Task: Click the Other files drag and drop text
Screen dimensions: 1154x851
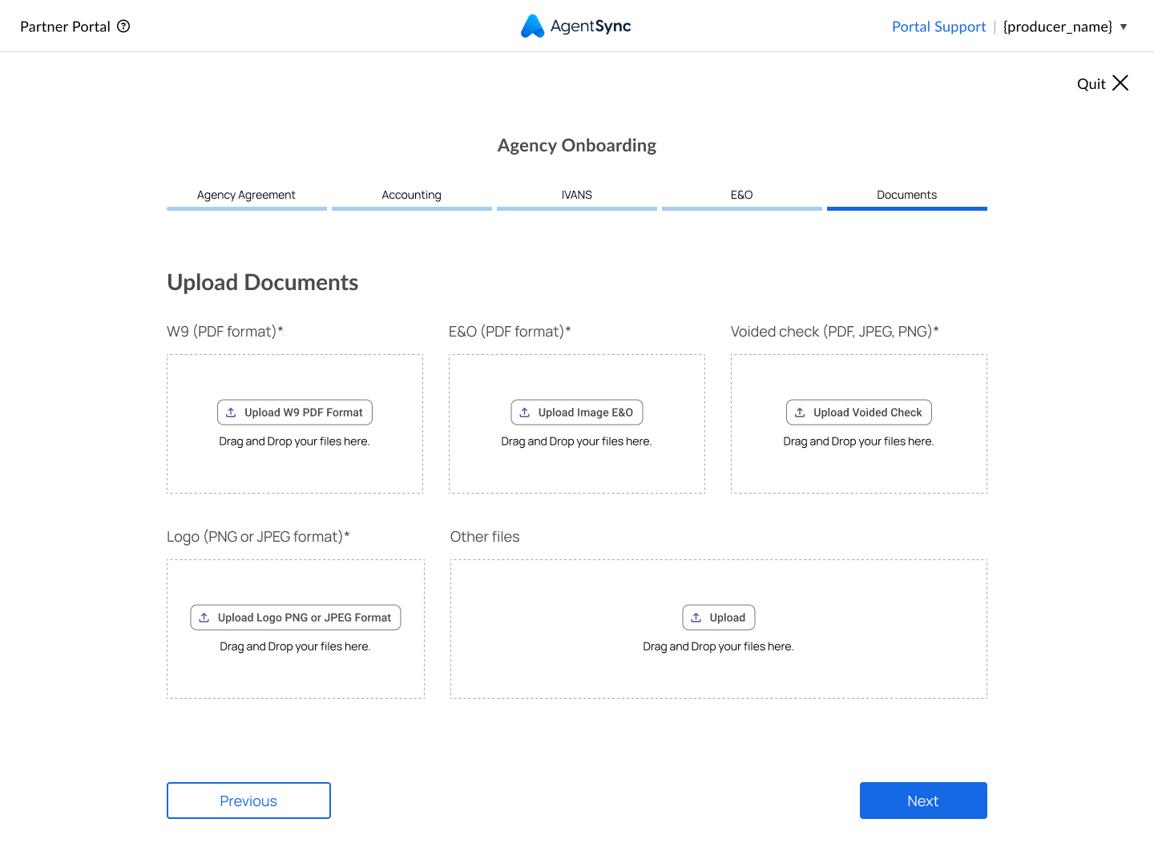Action: tap(718, 647)
